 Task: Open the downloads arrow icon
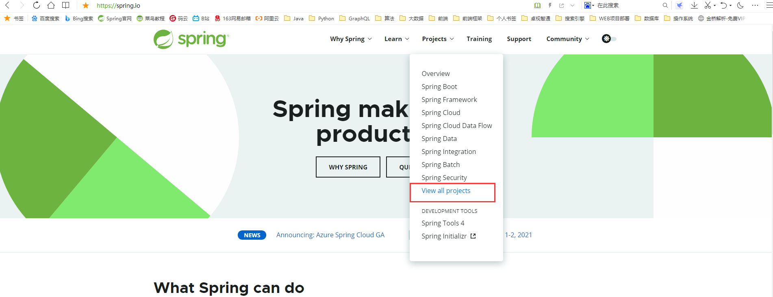pyautogui.click(x=694, y=5)
